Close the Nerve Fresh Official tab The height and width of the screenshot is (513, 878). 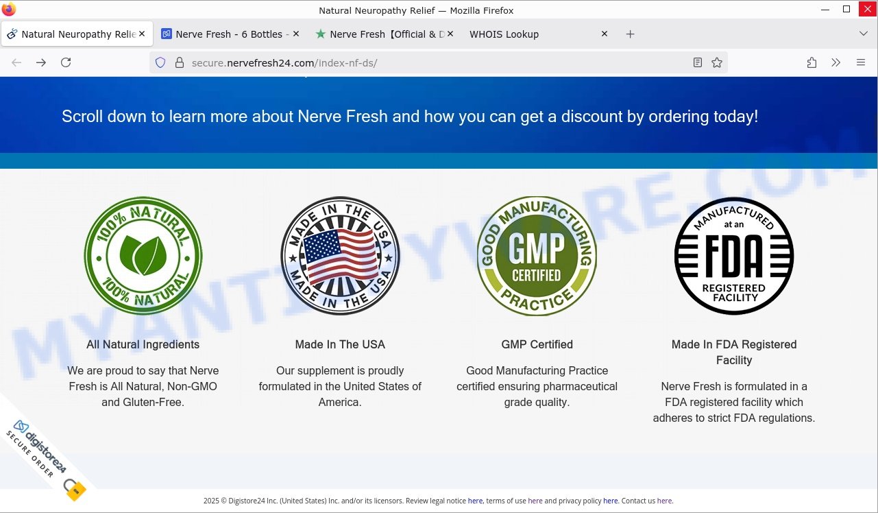450,34
